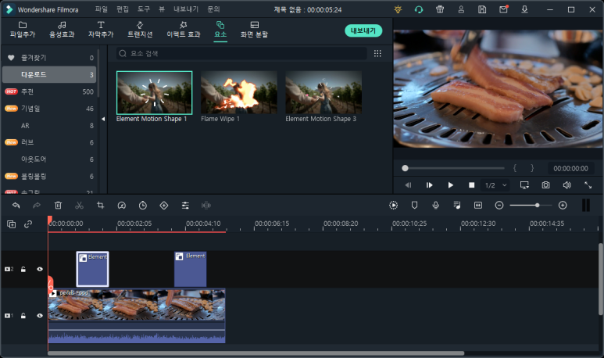Switch element grid view layout

[x=377, y=54]
